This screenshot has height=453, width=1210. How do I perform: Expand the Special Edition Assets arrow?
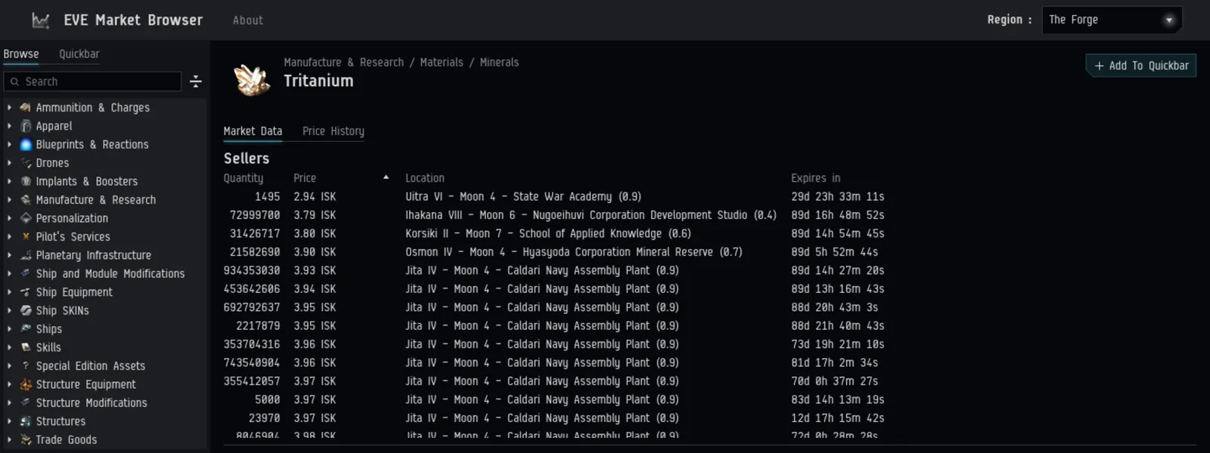[x=9, y=365]
